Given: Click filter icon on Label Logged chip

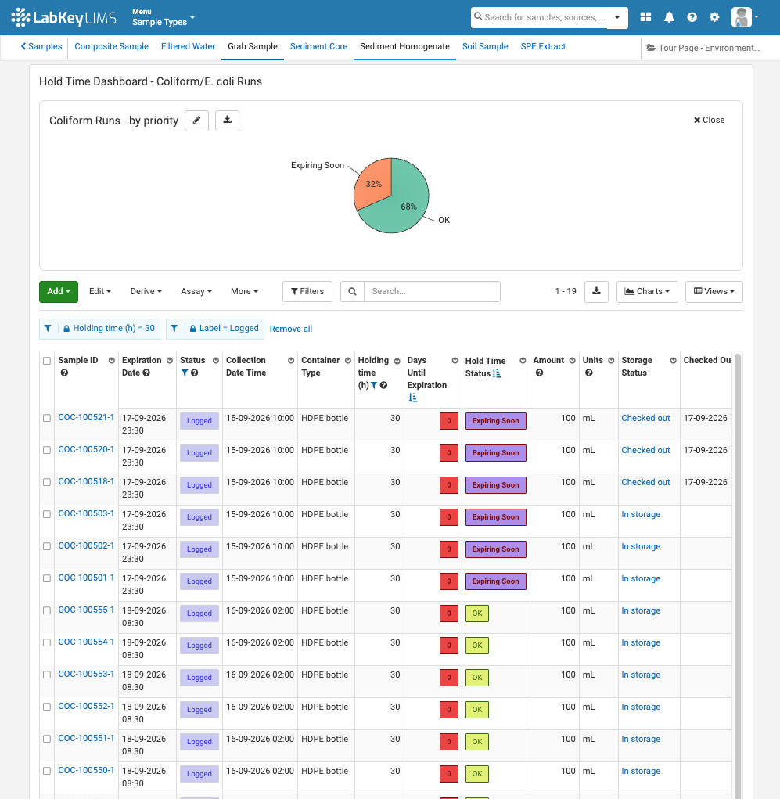Looking at the screenshot, I should (174, 328).
